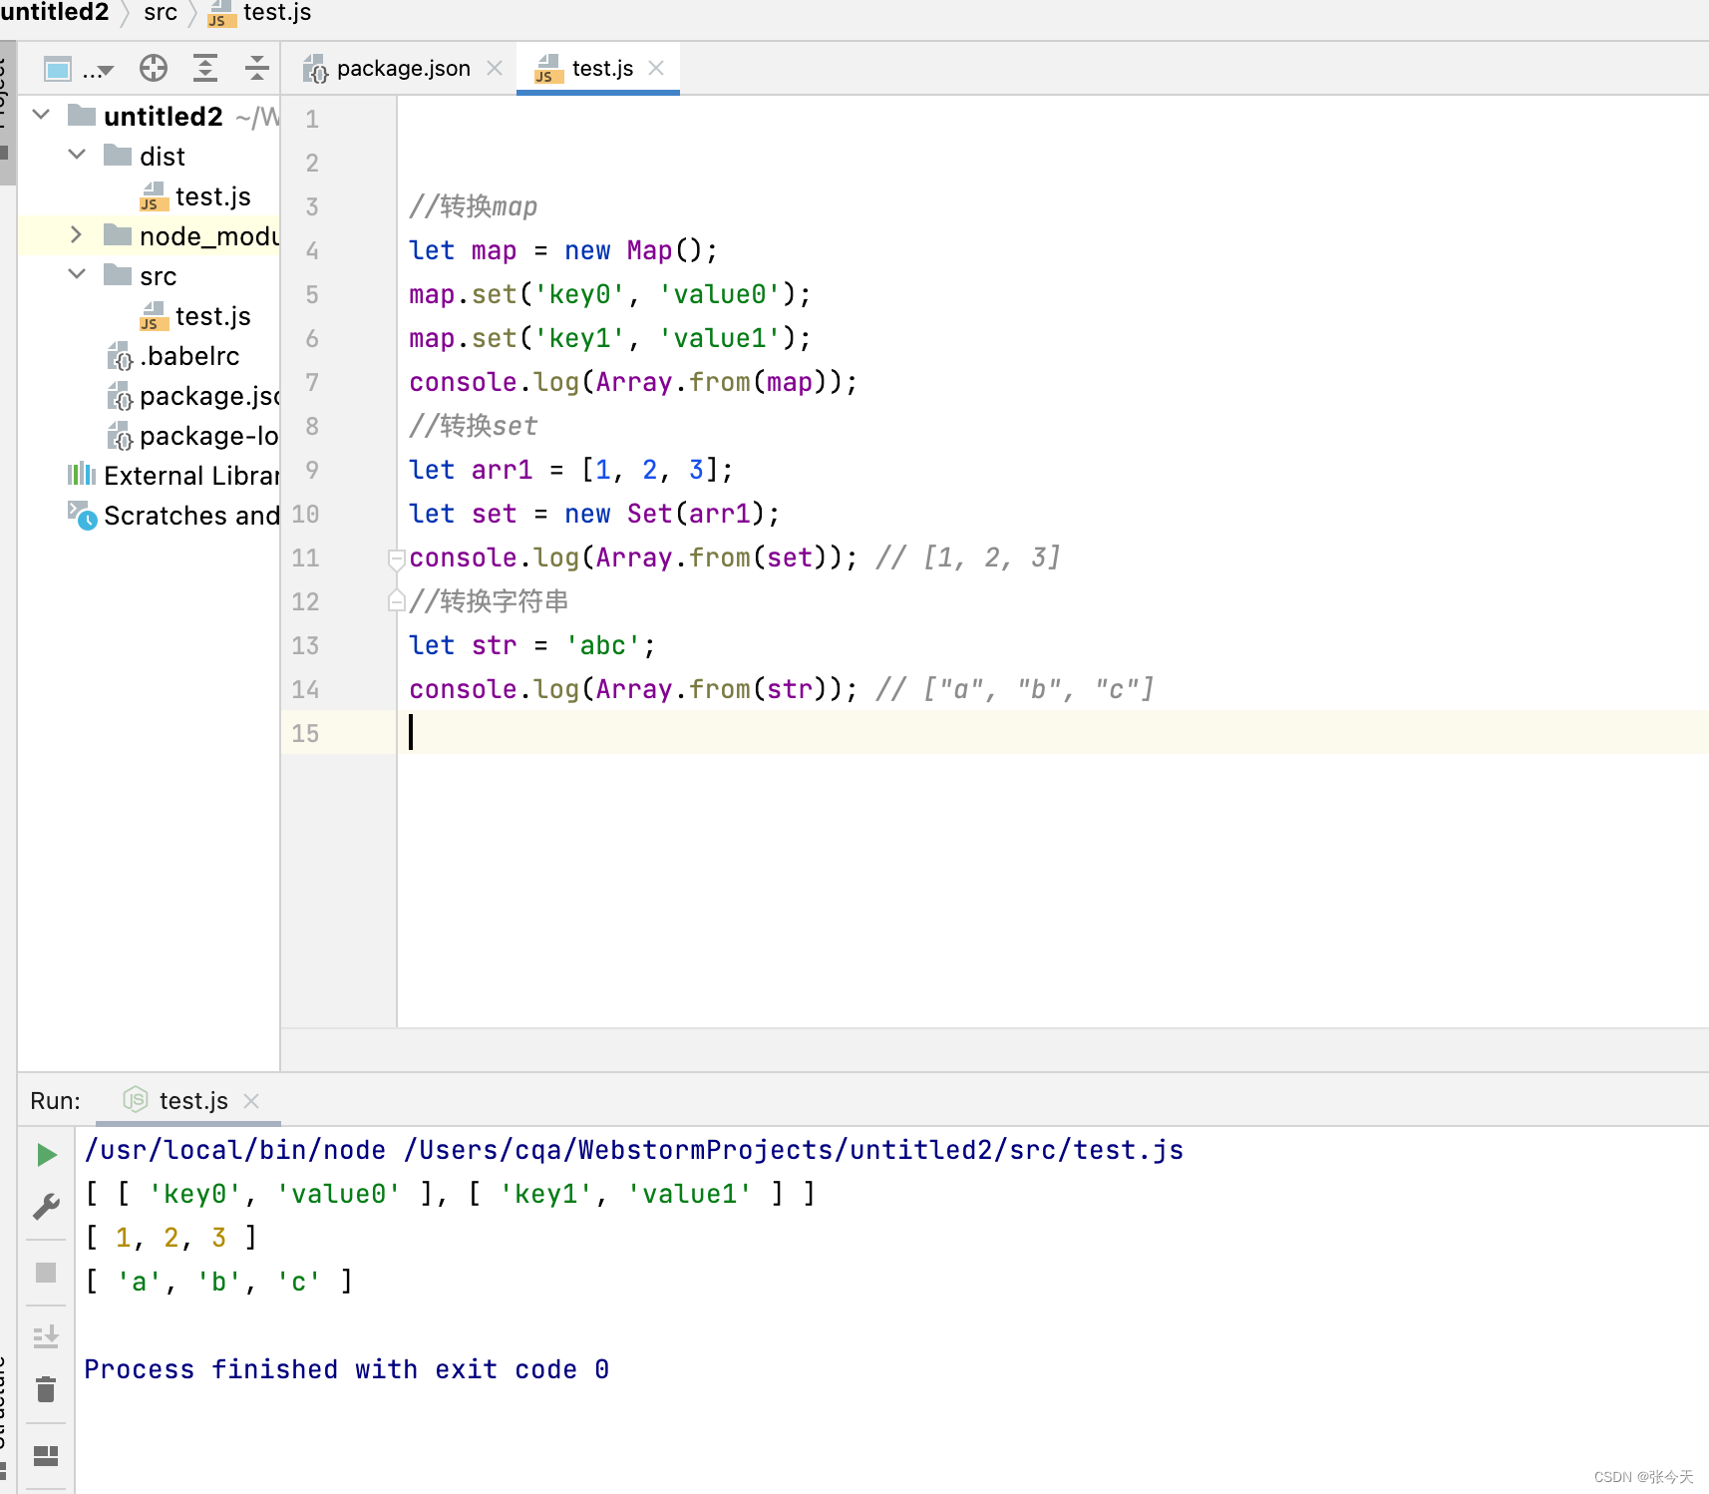1709x1494 pixels.
Task: Click the //转换set comment line
Action: [474, 426]
